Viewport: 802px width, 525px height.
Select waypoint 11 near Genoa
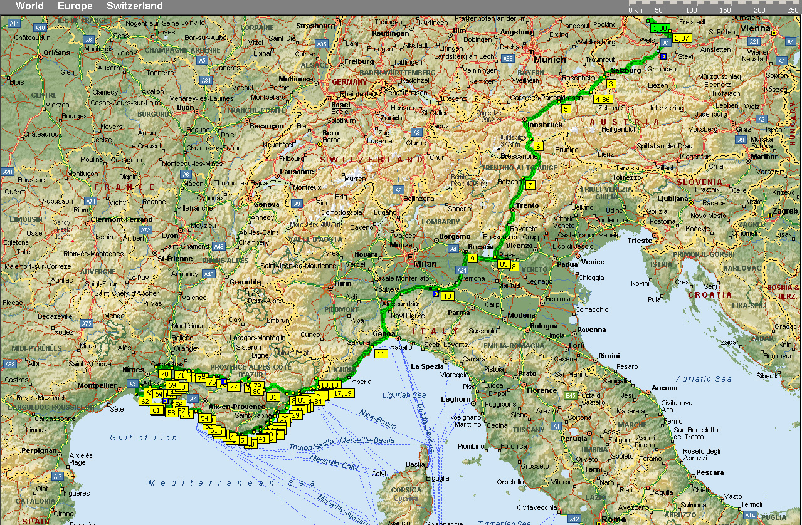381,354
